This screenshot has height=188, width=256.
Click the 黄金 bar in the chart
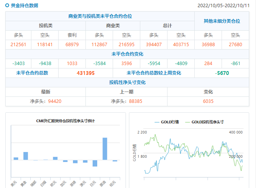[x=26, y=156]
